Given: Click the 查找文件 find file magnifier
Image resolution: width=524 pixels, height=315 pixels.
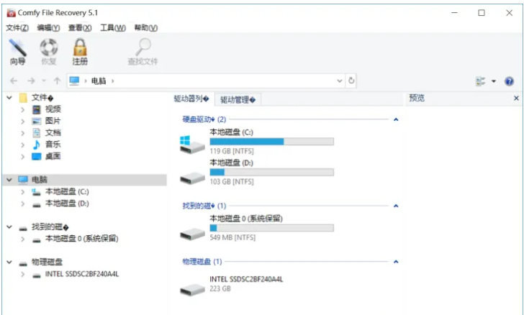Looking at the screenshot, I should [x=143, y=52].
